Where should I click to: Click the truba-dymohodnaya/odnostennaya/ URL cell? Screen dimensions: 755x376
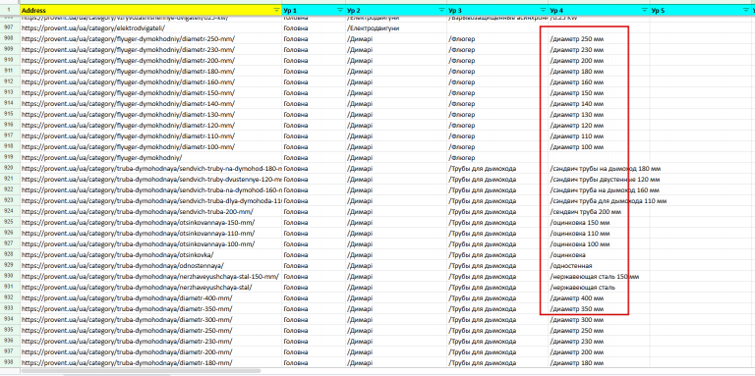pos(150,266)
